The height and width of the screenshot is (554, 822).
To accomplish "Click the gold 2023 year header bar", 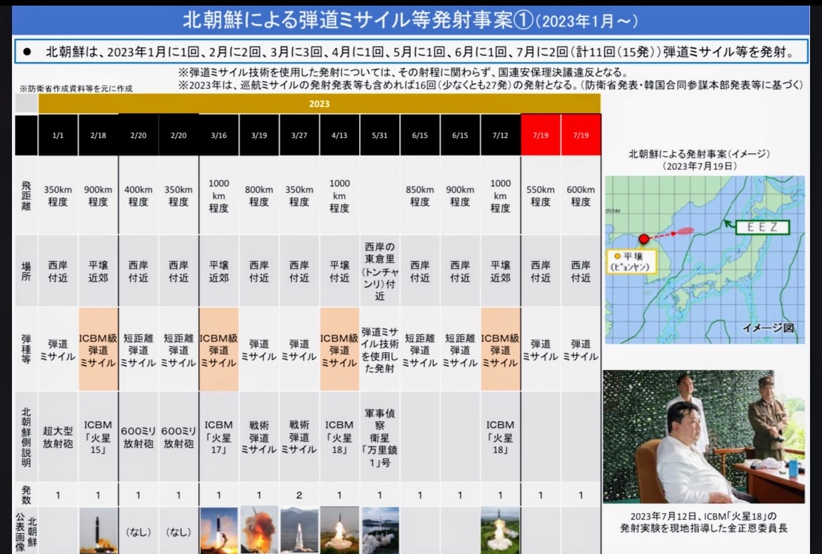I will [x=319, y=103].
